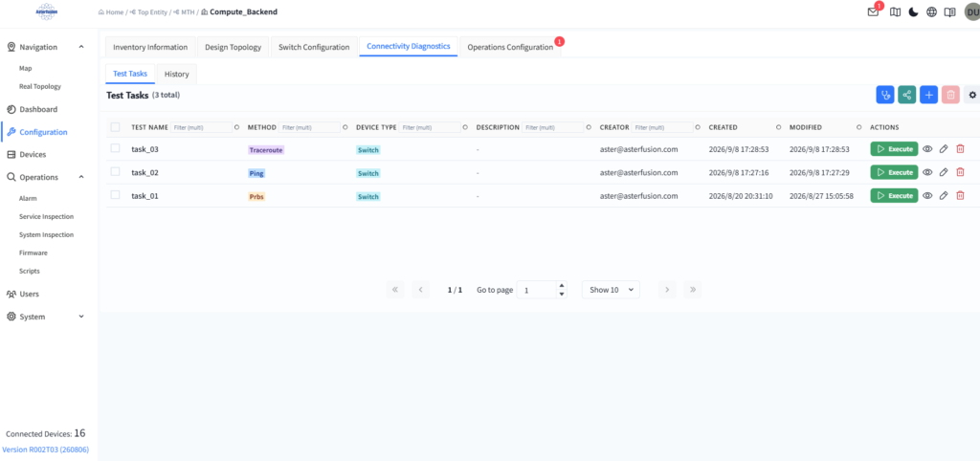Switch to Switch Configuration tab
Screen dimensions: 980x461
click(x=314, y=47)
